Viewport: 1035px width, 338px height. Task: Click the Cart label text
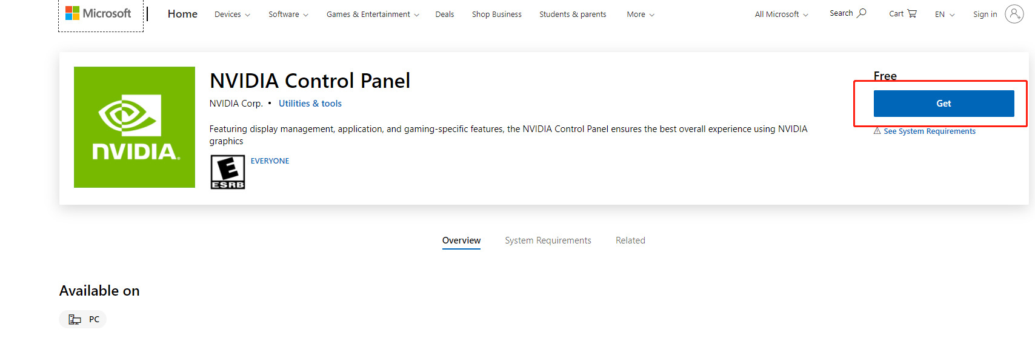[x=896, y=13]
